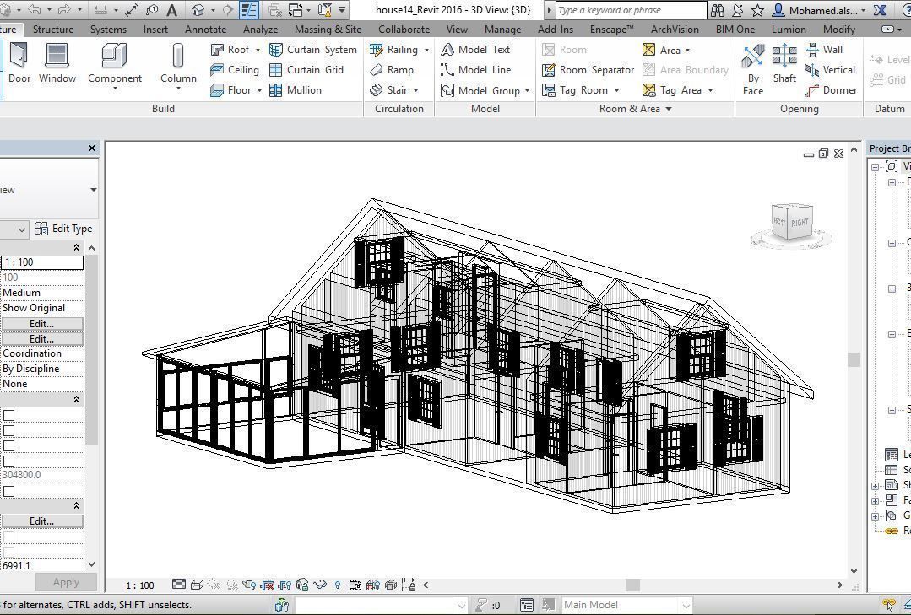
Task: Open the Visual Style cube icon
Action: 197,585
